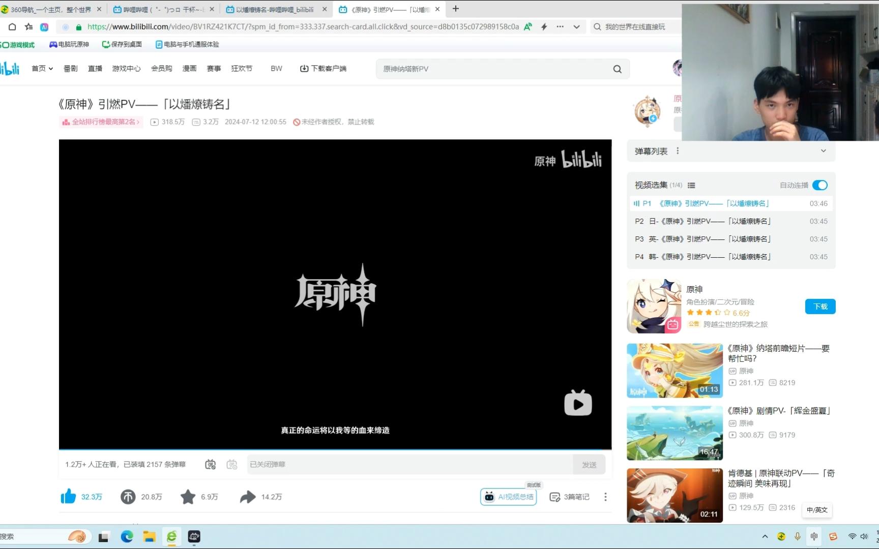The width and height of the screenshot is (879, 549).
Task: Open the 电脑与手机通服体验 bookmark
Action: (187, 45)
